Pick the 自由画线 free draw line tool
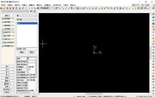This screenshot has height=97, width=155. 8,29
